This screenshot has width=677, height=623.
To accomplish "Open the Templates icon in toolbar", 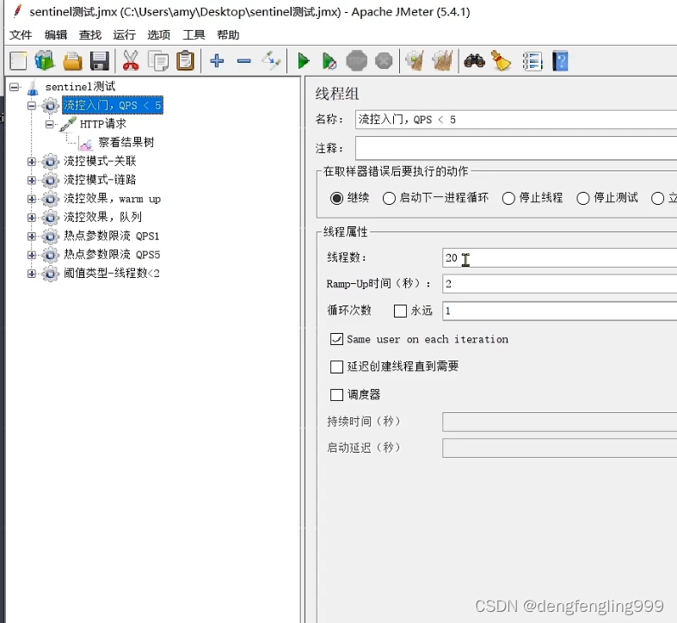I will click(x=45, y=61).
